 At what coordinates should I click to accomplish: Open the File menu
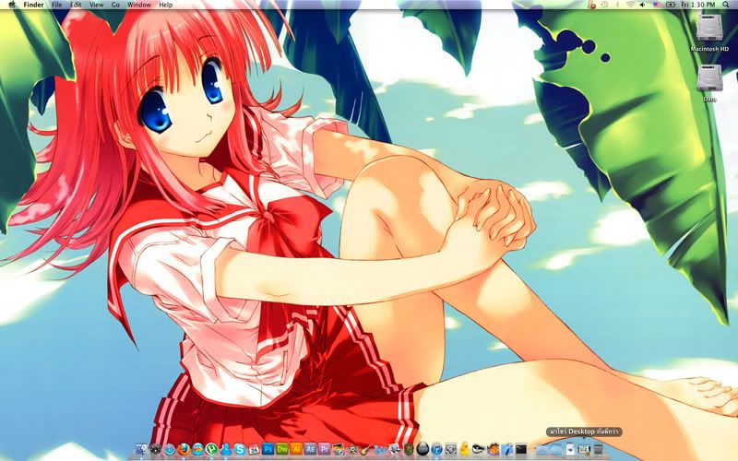[x=56, y=5]
